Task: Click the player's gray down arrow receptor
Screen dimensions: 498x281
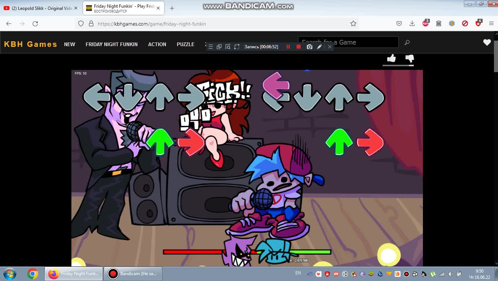Action: [307, 97]
